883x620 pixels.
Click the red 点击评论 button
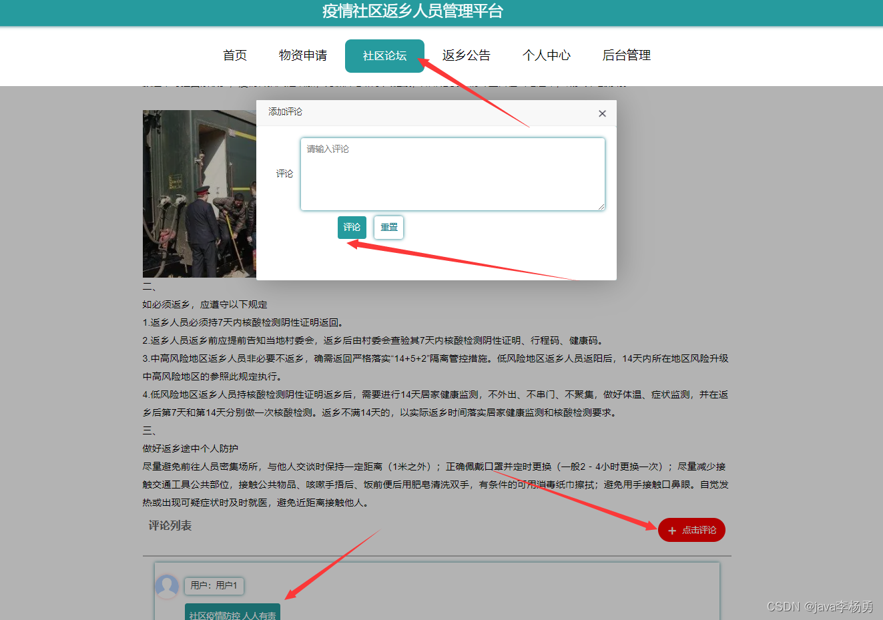pos(691,530)
